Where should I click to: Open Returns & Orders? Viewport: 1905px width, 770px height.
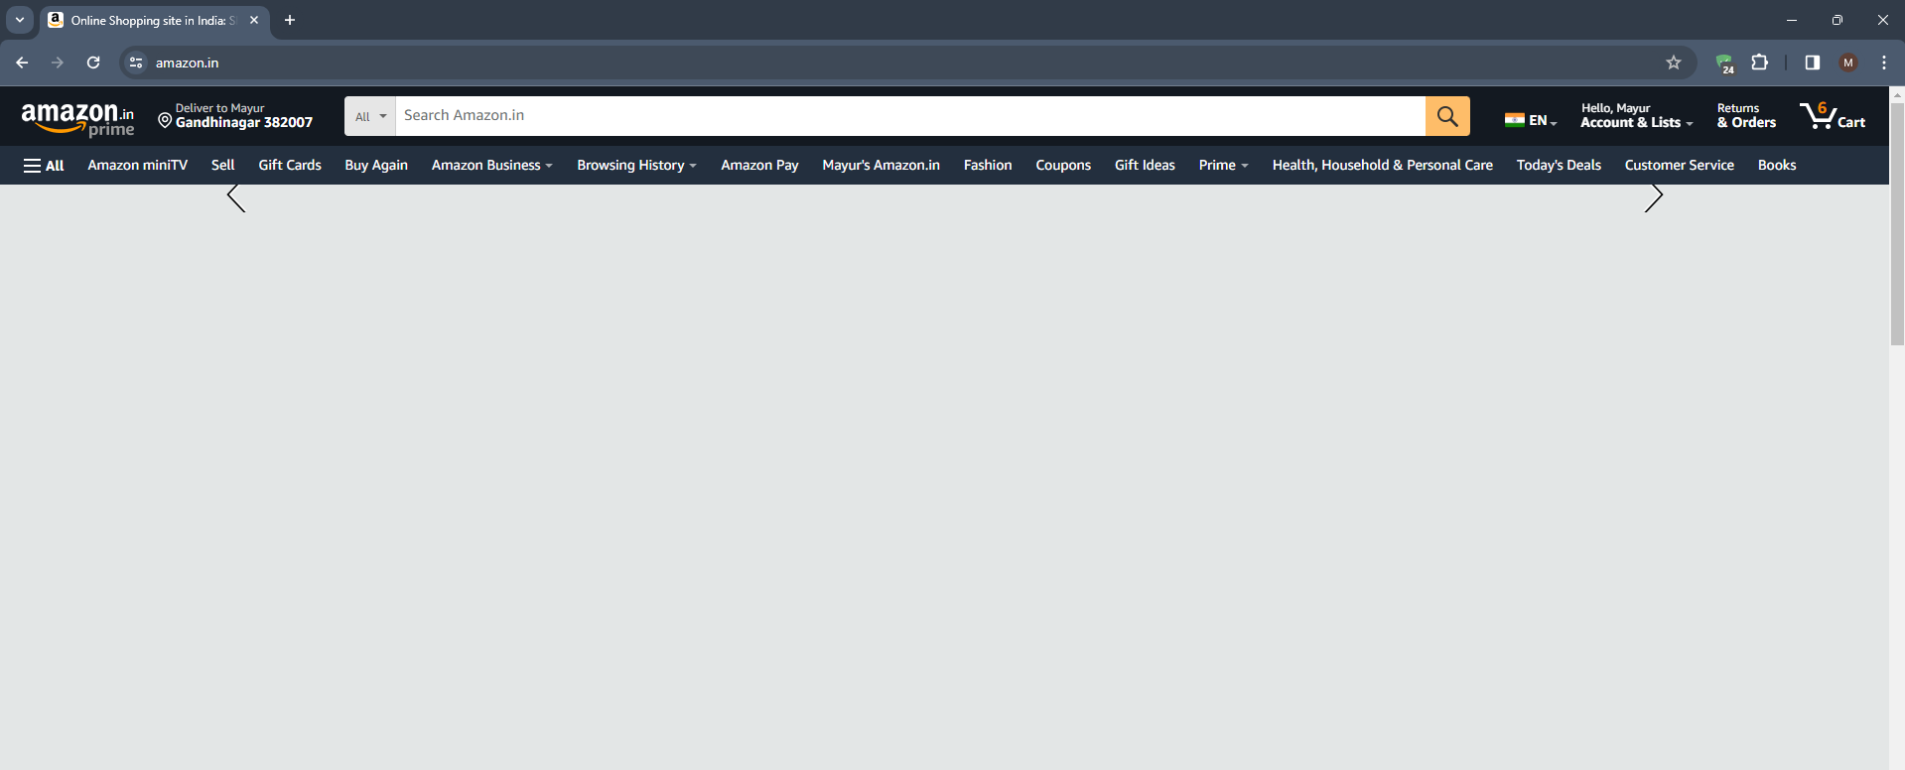click(x=1746, y=116)
